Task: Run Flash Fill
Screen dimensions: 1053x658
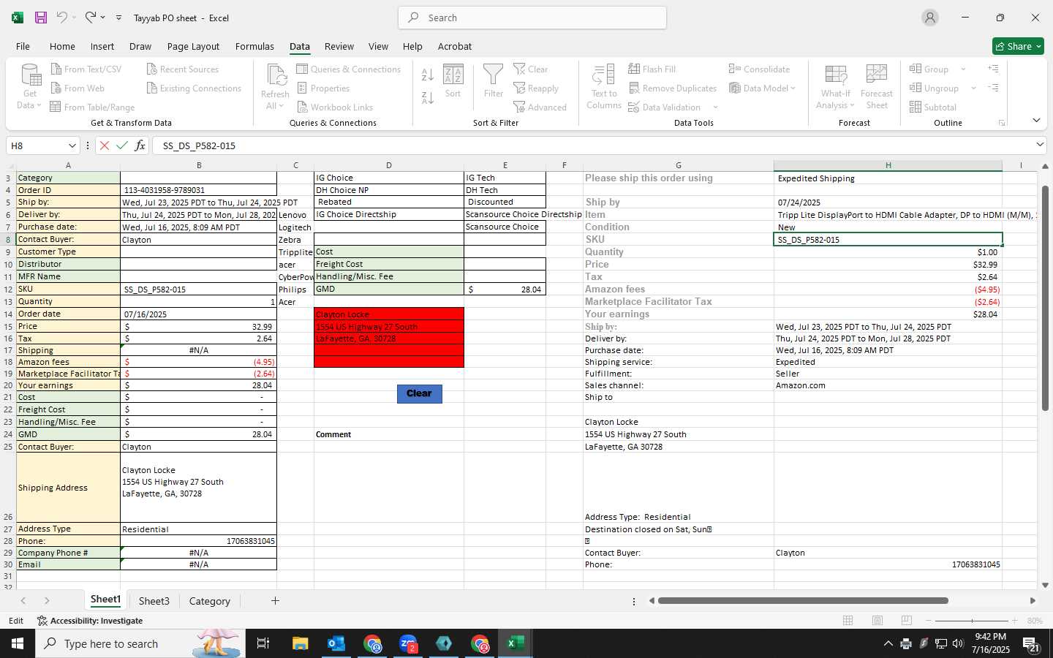Action: (x=652, y=69)
